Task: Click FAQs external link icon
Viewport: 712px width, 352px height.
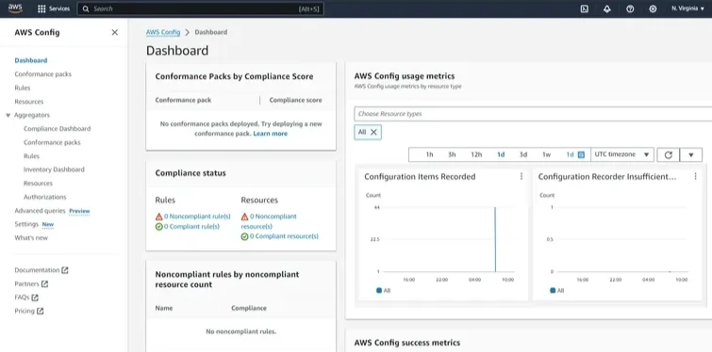Action: pyautogui.click(x=35, y=297)
